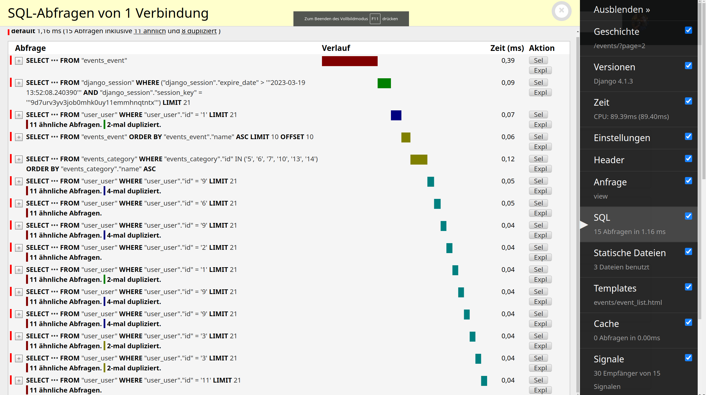
Task: Close the SQL queries panel
Action: pos(561,11)
